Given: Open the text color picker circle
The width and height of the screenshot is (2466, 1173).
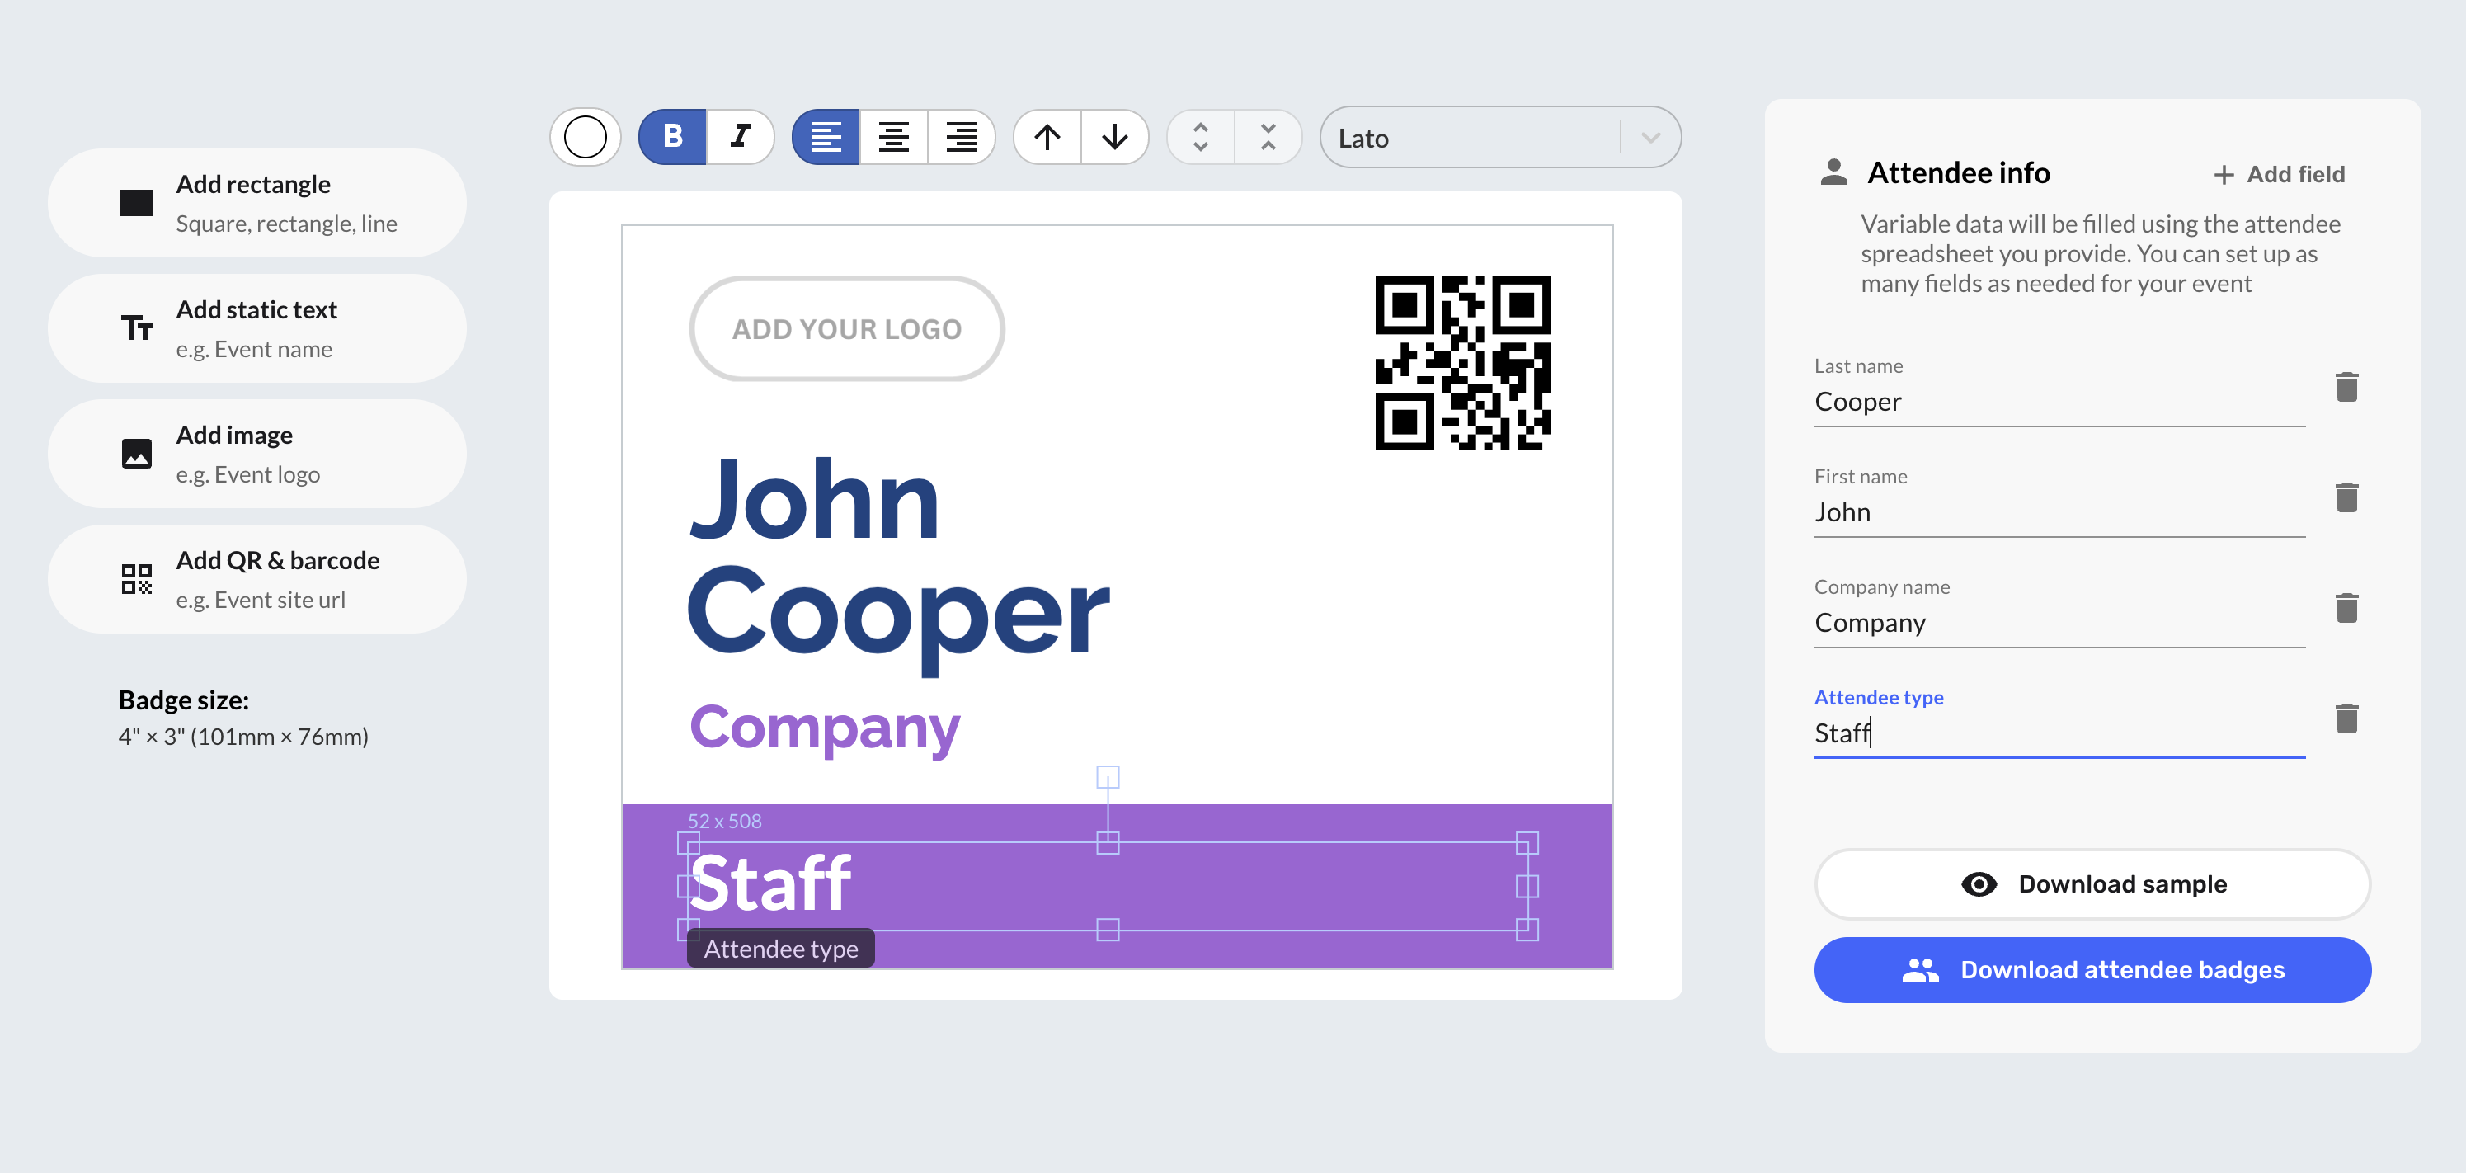Looking at the screenshot, I should 584,136.
